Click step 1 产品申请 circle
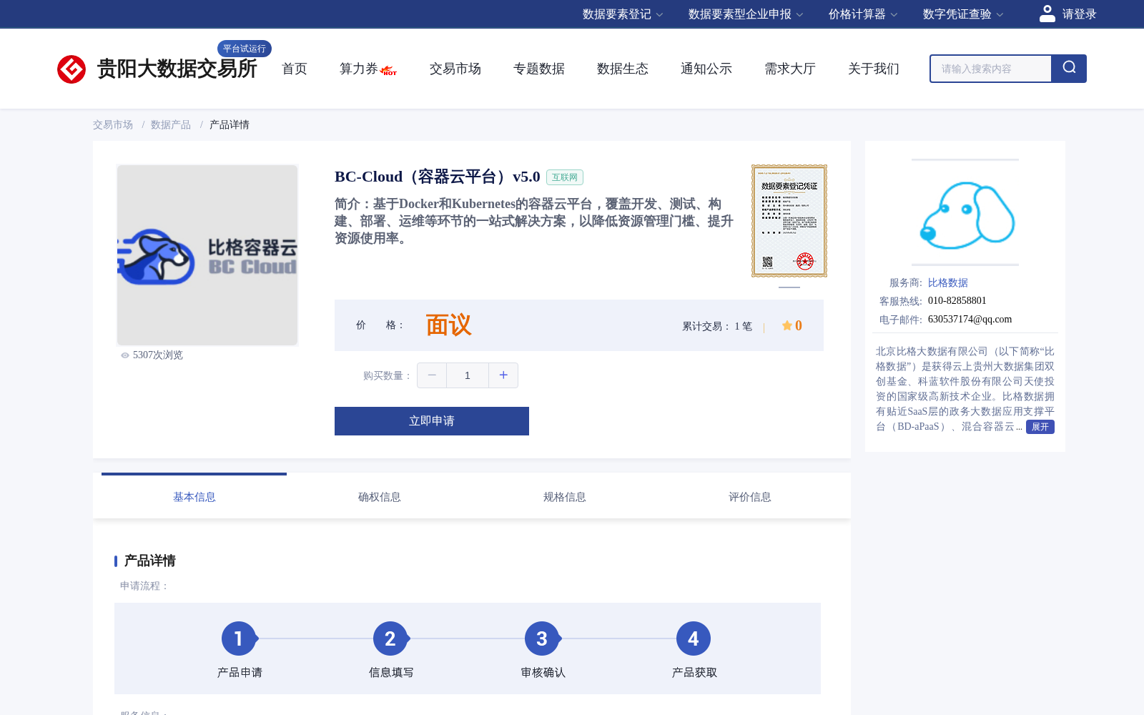The image size is (1144, 715). tap(239, 638)
